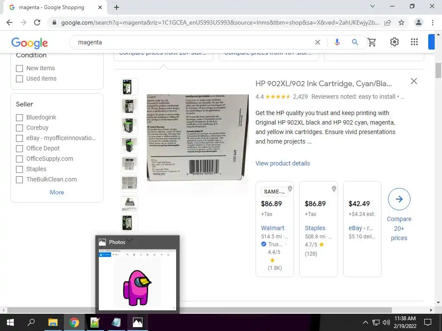Tick the Bluedogink seller checkbox
442x331 pixels.
19,117
